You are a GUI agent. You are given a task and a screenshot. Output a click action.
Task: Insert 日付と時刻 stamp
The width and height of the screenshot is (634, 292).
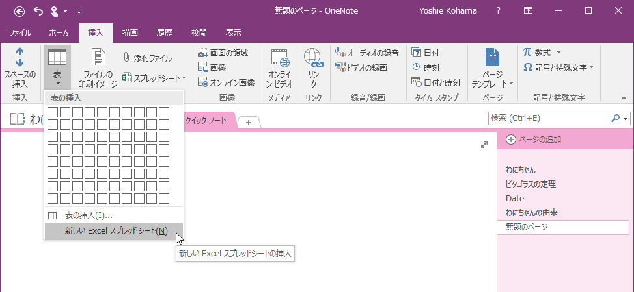(435, 82)
